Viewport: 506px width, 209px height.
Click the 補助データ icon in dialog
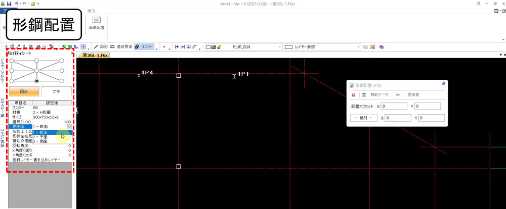364,94
